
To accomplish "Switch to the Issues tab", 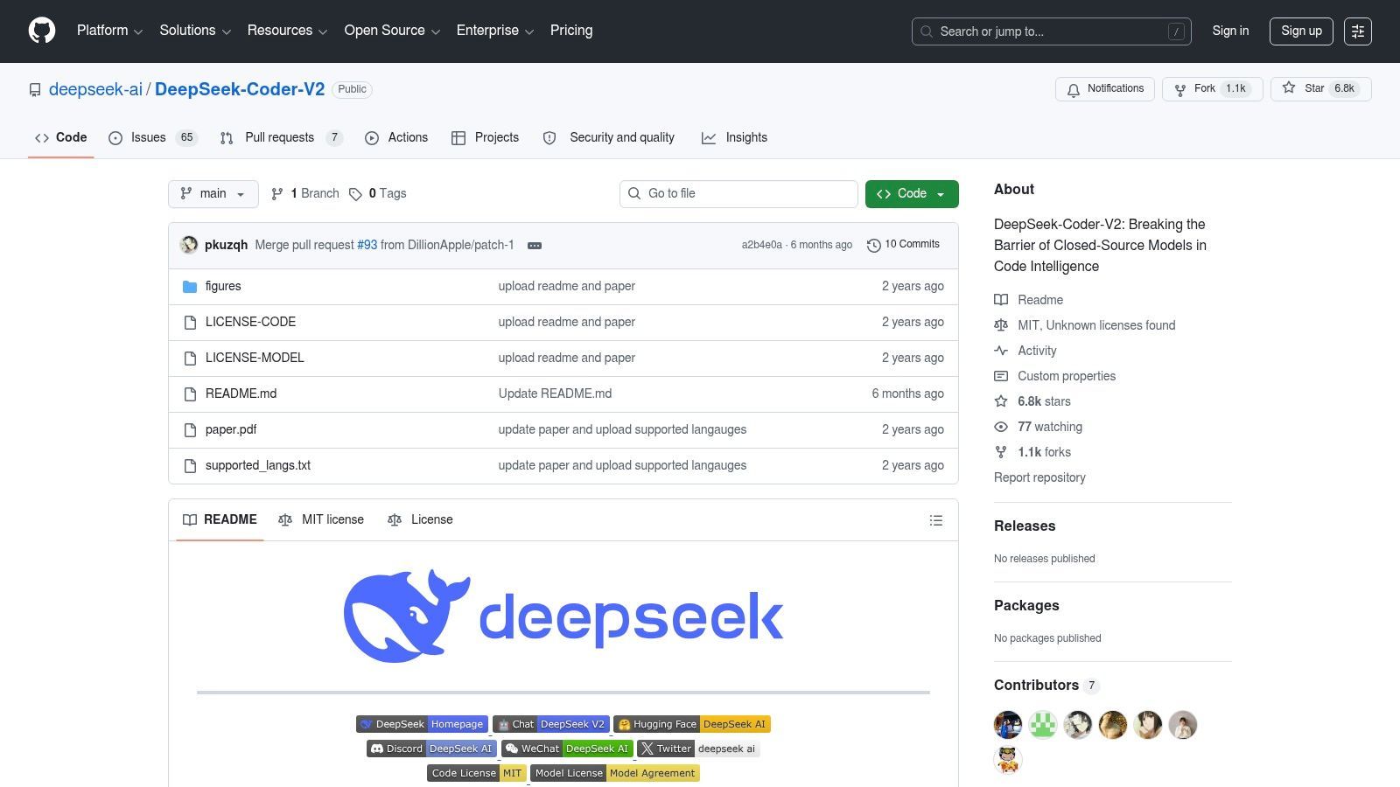I will pyautogui.click(x=153, y=138).
